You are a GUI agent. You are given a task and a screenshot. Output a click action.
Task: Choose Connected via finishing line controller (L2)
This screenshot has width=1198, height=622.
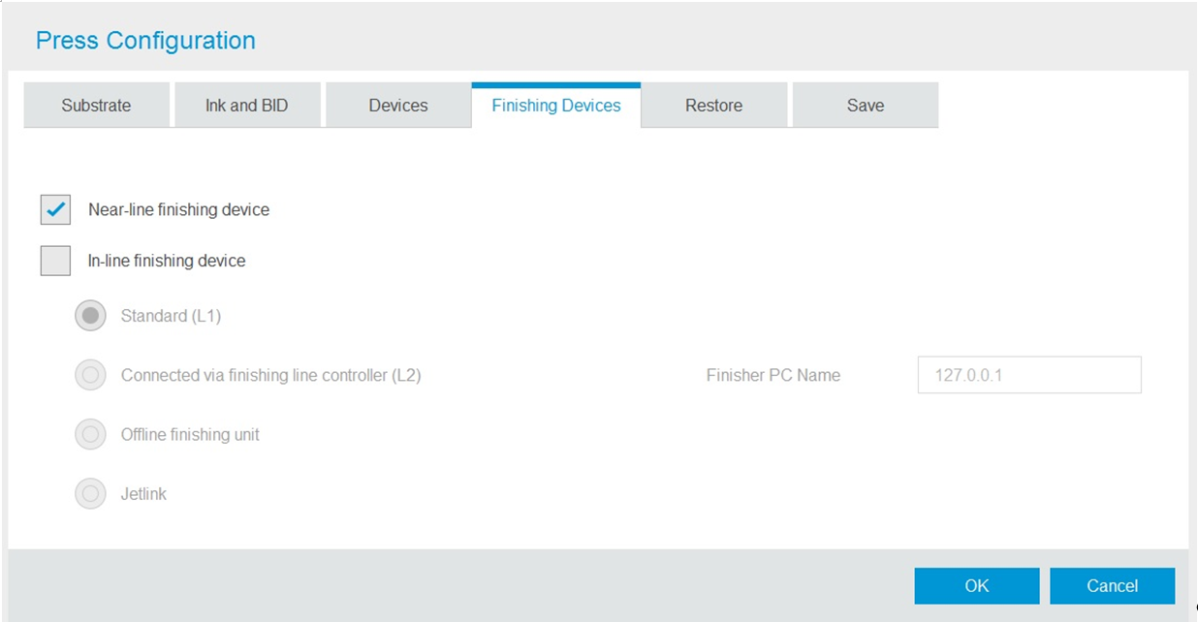coord(90,375)
